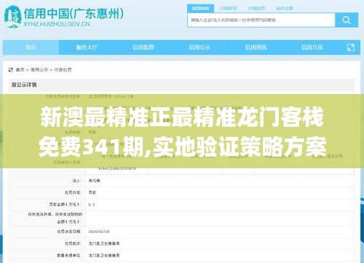
Task: Open the 信用资讯 navigation item
Action: (256, 47)
